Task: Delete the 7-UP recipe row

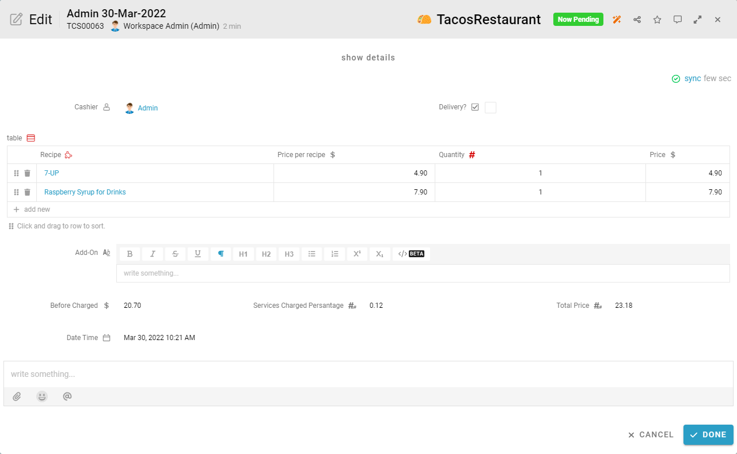Action: (27, 173)
